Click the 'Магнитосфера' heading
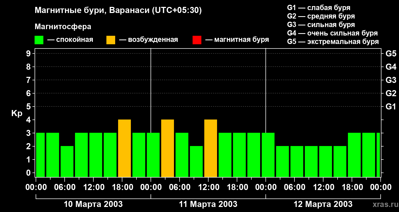The image size is (399, 212). coord(63,27)
